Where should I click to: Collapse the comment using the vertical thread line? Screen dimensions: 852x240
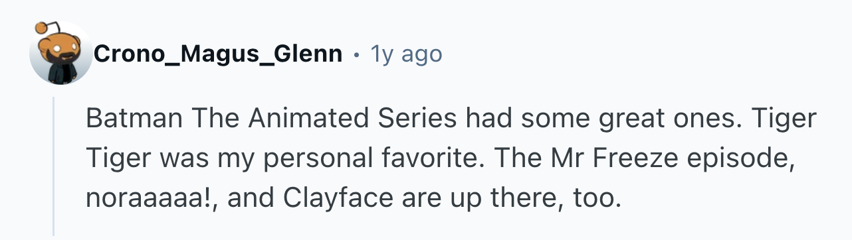[54, 165]
